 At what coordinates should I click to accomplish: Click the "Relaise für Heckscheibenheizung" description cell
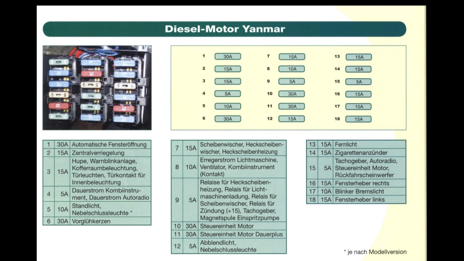242,200
